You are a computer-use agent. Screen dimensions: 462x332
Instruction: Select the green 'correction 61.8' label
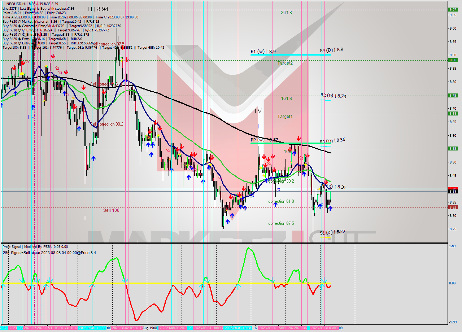click(x=281, y=201)
